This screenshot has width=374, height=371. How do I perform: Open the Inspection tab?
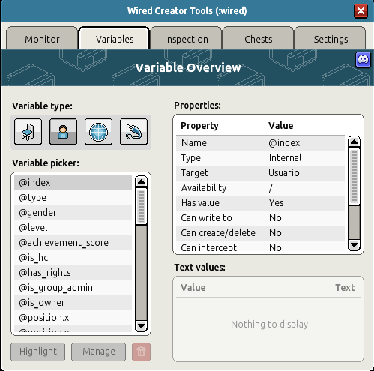(186, 38)
